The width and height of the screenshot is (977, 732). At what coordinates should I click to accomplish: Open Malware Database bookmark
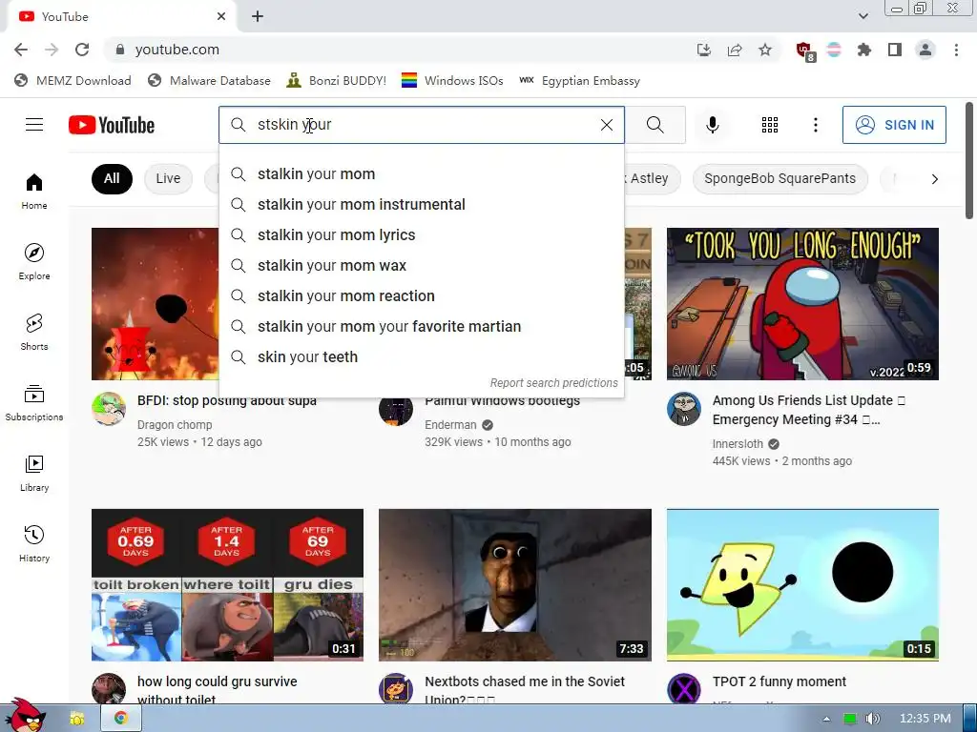[209, 81]
